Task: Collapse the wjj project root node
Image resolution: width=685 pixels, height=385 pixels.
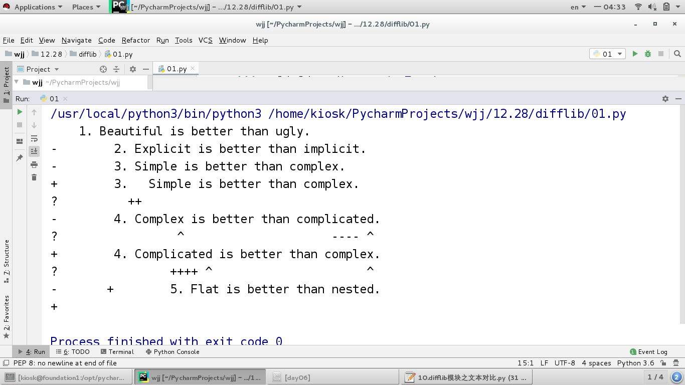Action: [x=17, y=82]
